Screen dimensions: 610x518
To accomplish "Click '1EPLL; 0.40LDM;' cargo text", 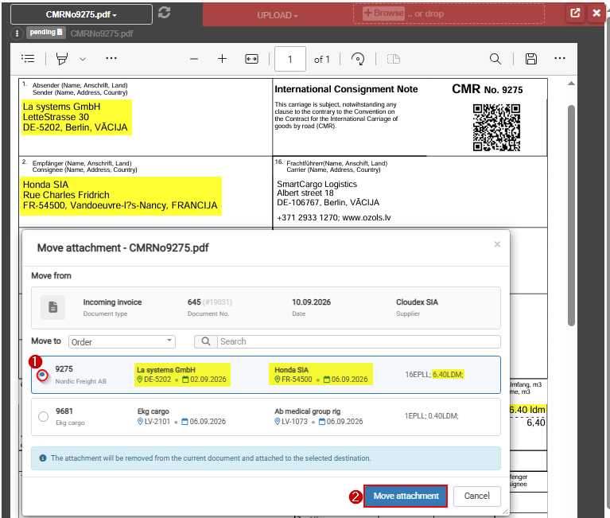I will pyautogui.click(x=431, y=416).
